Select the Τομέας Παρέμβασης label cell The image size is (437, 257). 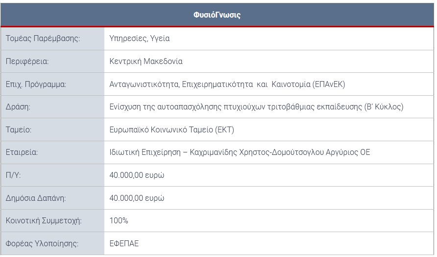tap(52, 39)
